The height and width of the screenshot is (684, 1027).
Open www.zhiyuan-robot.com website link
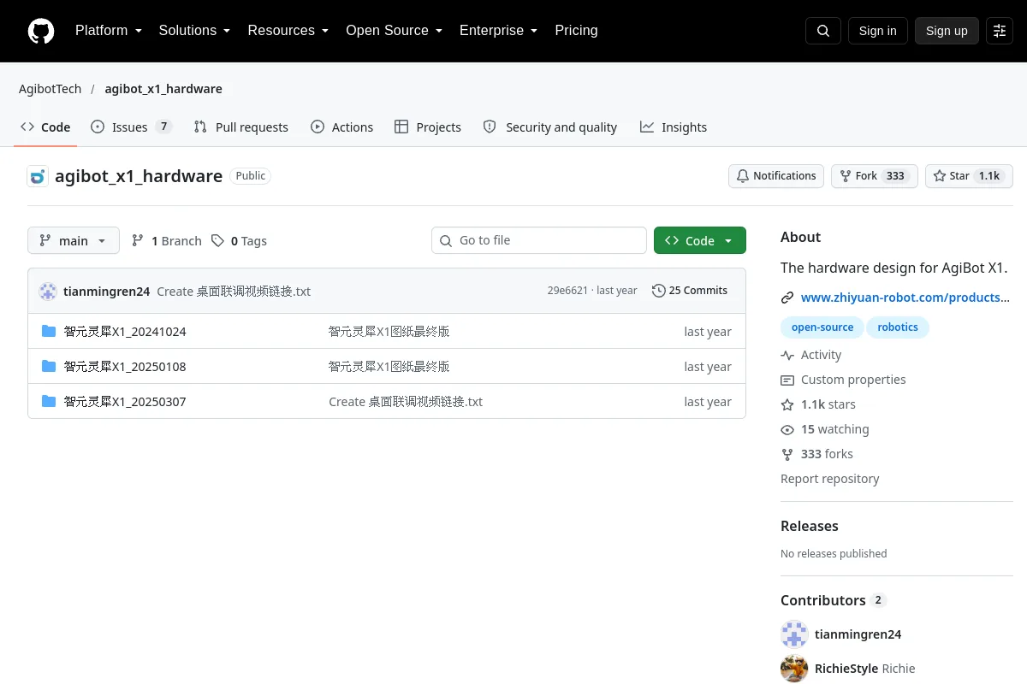[x=905, y=298]
